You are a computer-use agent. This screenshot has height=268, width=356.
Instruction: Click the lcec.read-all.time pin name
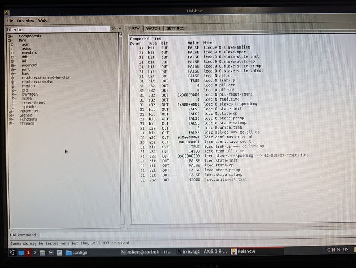(224, 151)
